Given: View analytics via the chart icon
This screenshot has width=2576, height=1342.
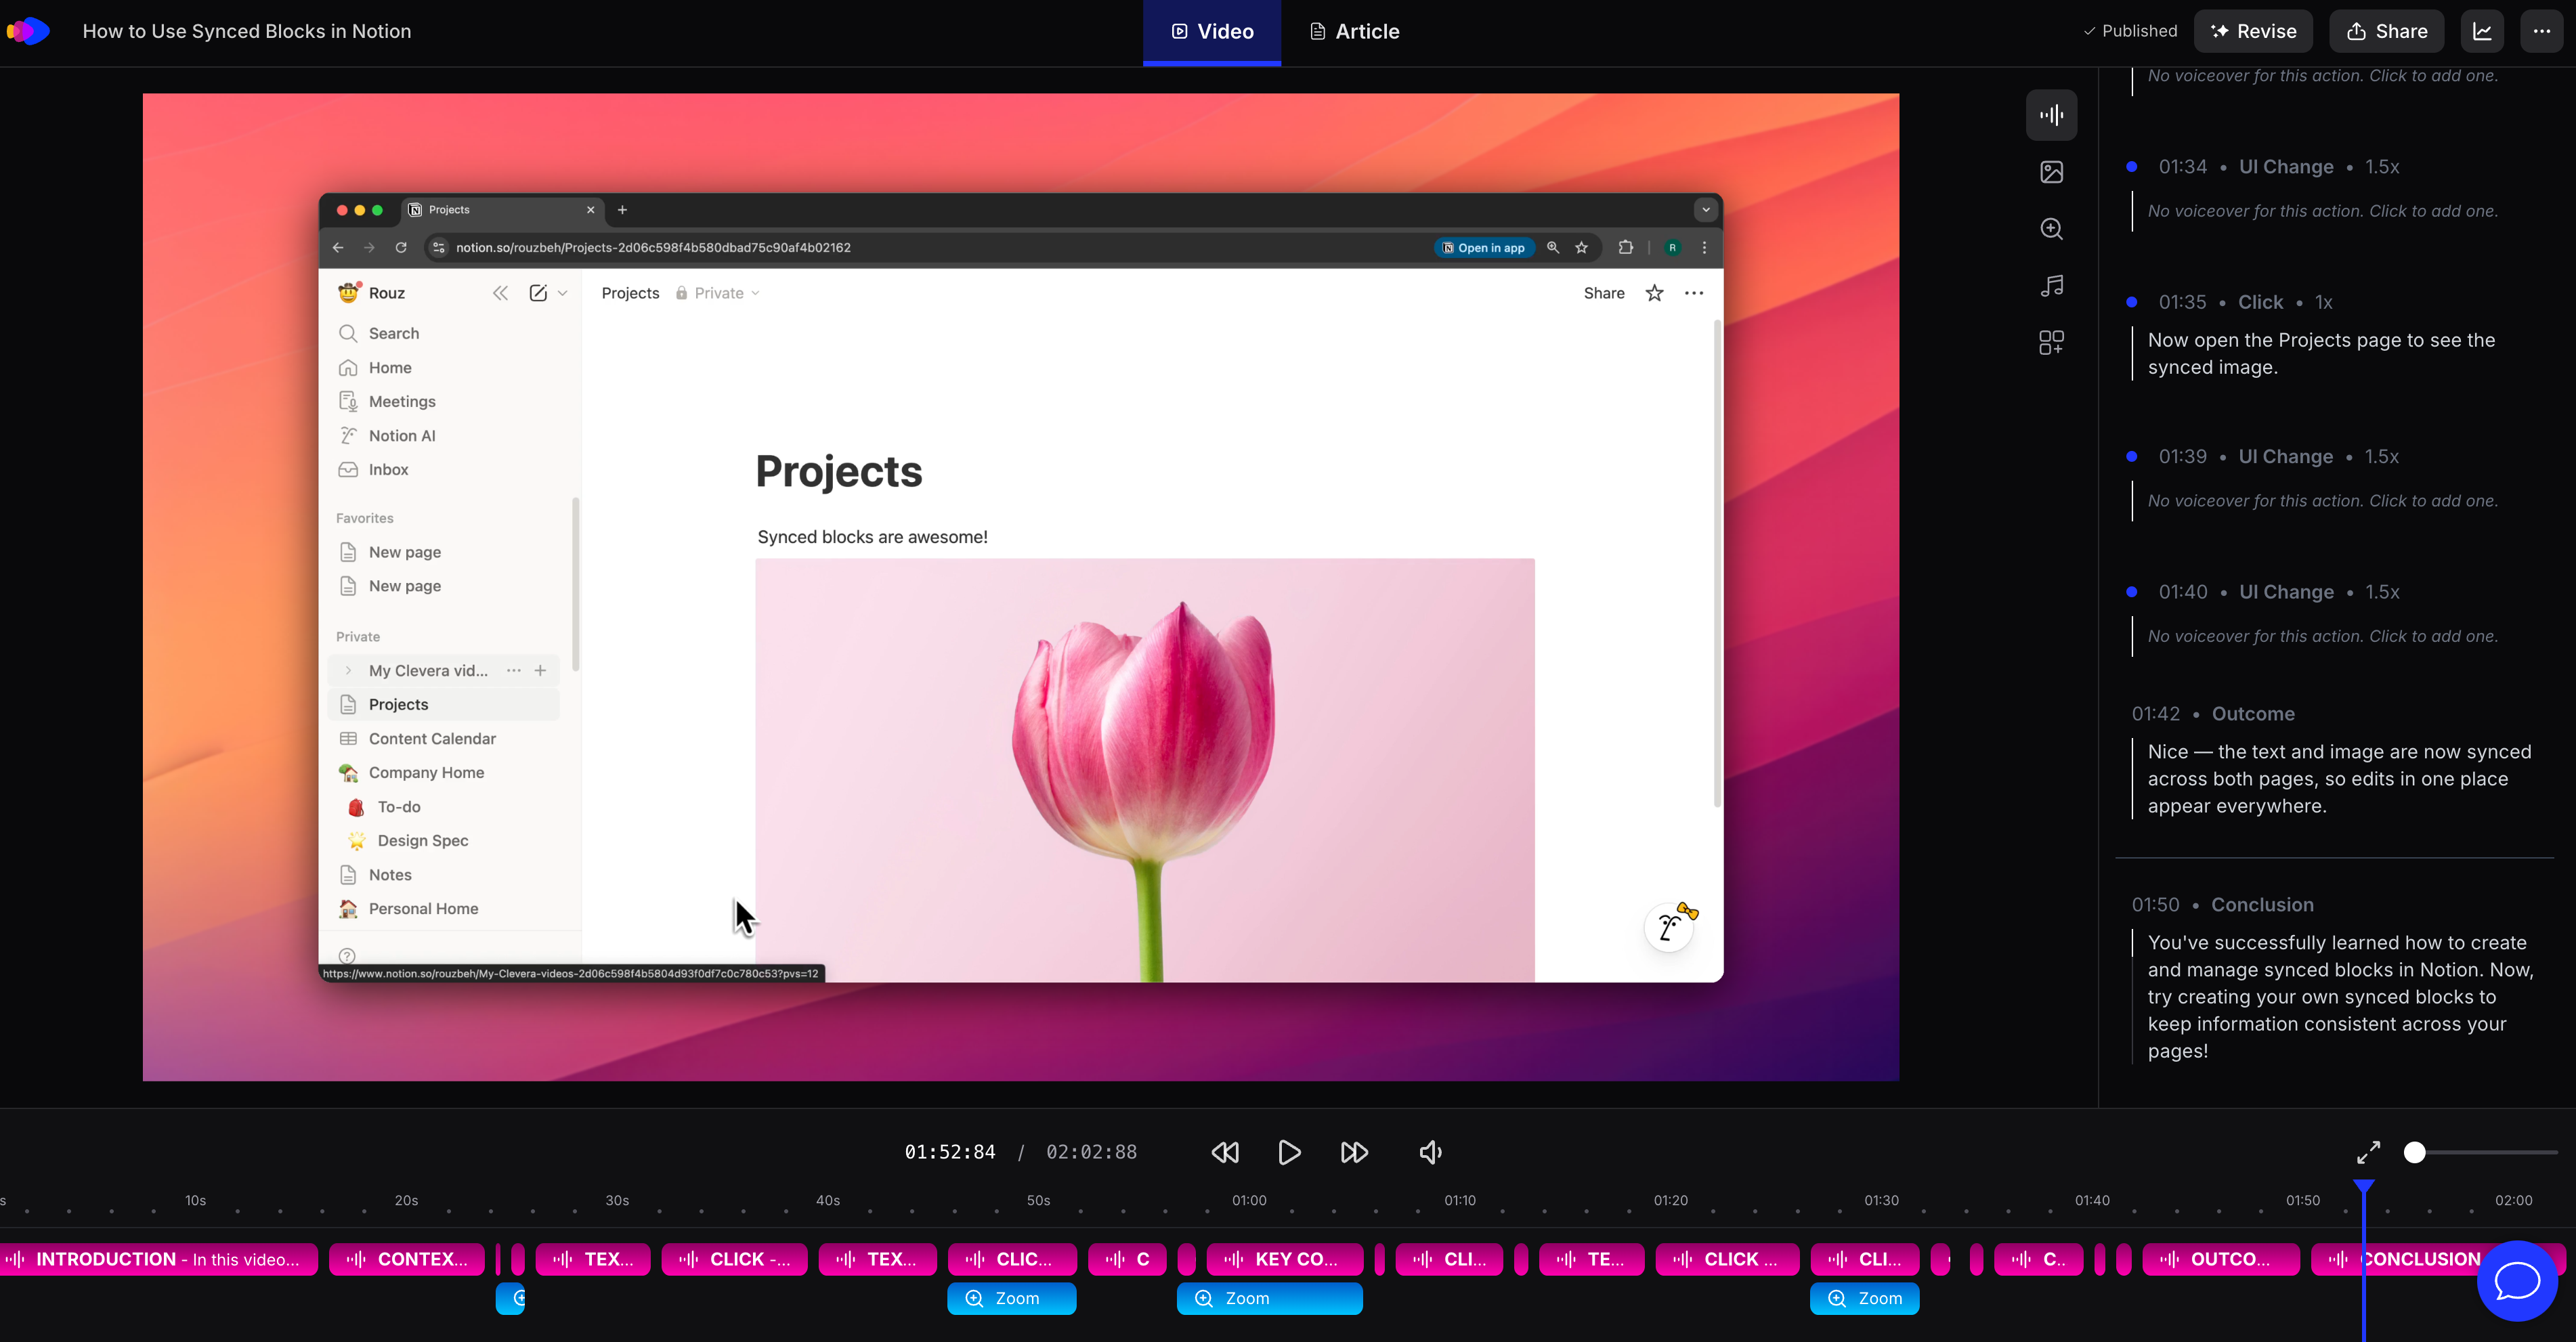Looking at the screenshot, I should (2483, 30).
